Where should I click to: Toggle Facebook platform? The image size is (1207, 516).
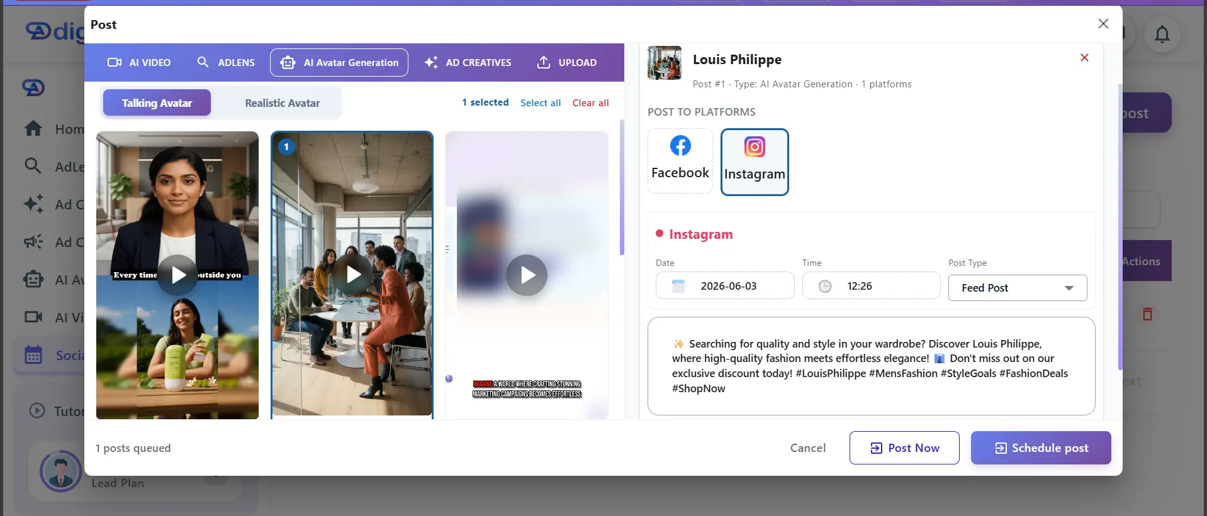point(680,161)
